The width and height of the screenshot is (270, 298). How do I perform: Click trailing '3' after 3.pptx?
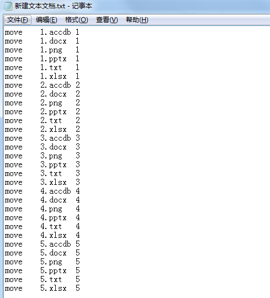78,165
